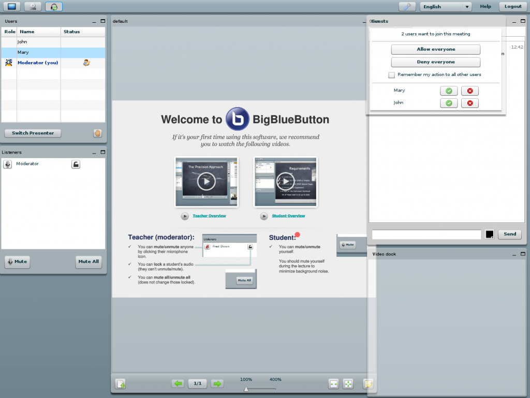Minimize the Users panel
Viewport: 530px width, 398px height.
click(x=94, y=22)
